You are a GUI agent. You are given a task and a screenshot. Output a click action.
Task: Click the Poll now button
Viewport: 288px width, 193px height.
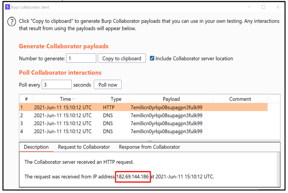coord(108,85)
